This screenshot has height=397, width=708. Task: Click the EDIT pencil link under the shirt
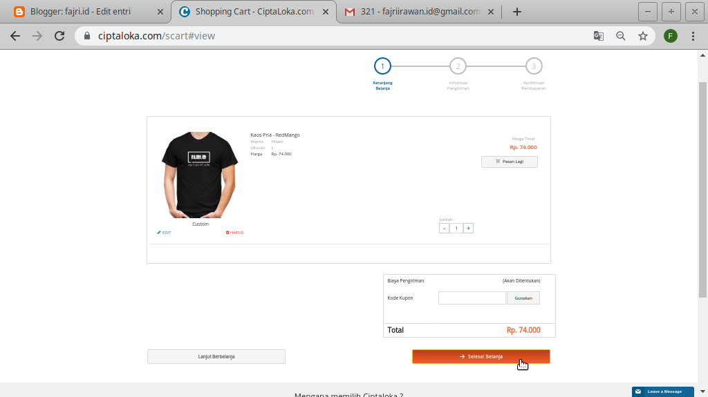point(164,233)
